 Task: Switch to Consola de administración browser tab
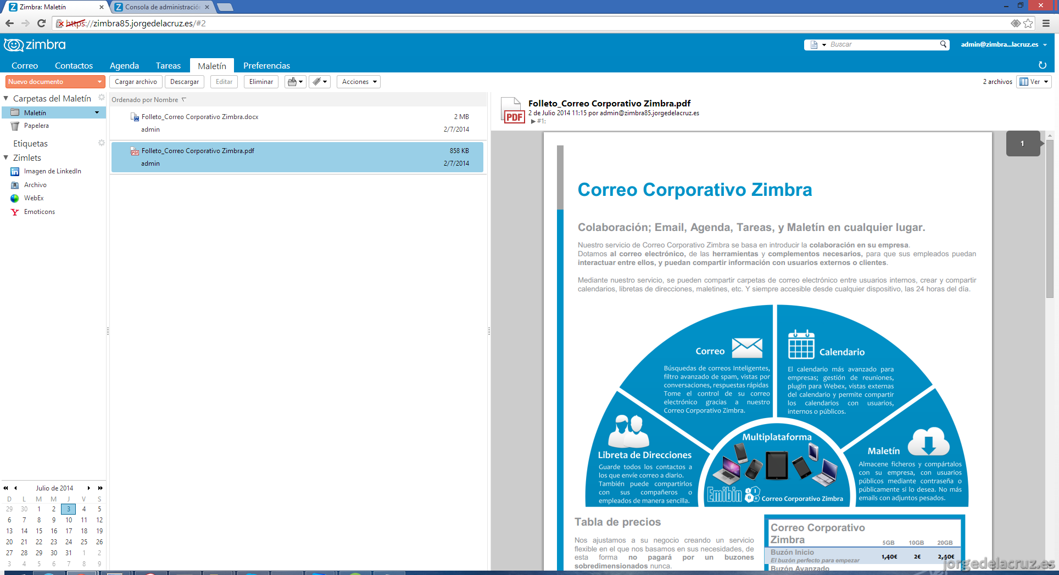[163, 7]
